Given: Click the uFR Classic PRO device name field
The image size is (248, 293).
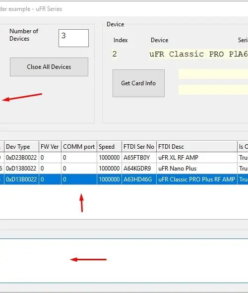Looking at the screenshot, I should (198, 54).
